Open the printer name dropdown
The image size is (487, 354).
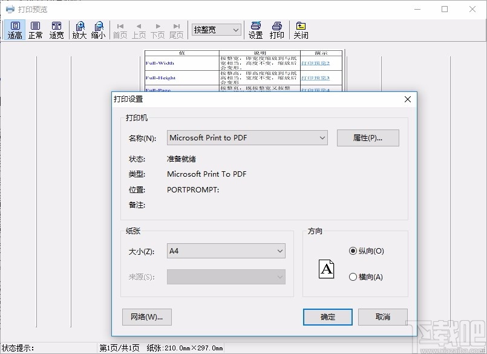pos(322,138)
